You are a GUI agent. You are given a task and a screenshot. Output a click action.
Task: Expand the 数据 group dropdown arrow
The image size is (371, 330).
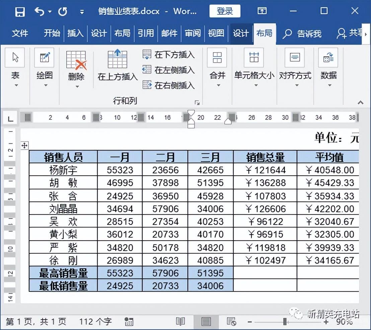[x=329, y=85]
